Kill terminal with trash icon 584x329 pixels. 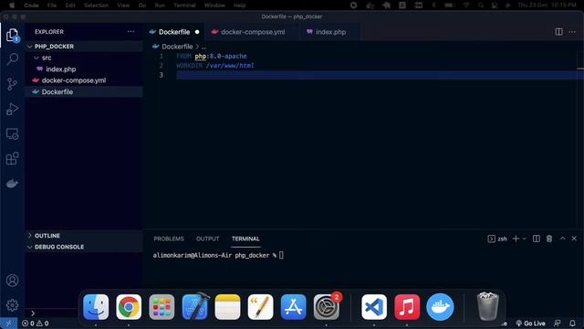[549, 239]
